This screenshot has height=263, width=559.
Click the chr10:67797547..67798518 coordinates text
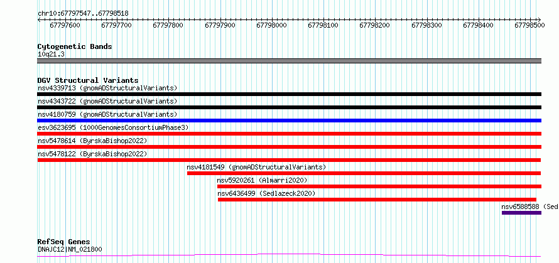83,14
